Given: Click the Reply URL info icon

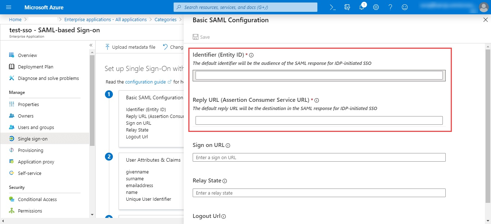Looking at the screenshot, I should click(x=317, y=100).
